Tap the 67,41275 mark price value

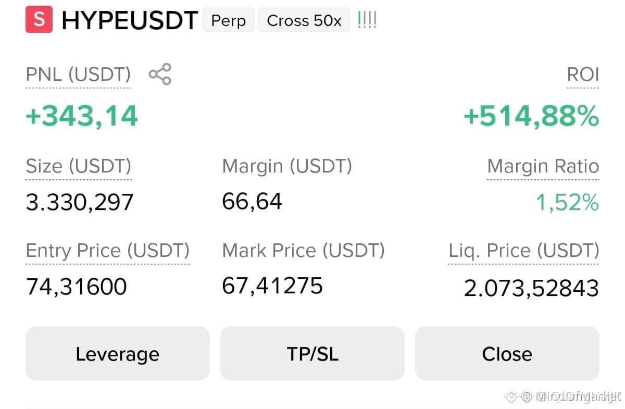[x=272, y=286]
